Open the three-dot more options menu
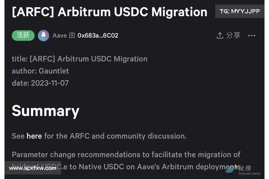This screenshot has width=269, height=179. coord(252,36)
